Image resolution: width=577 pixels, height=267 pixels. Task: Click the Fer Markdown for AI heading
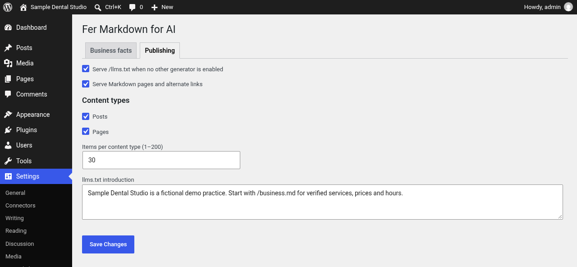[129, 29]
